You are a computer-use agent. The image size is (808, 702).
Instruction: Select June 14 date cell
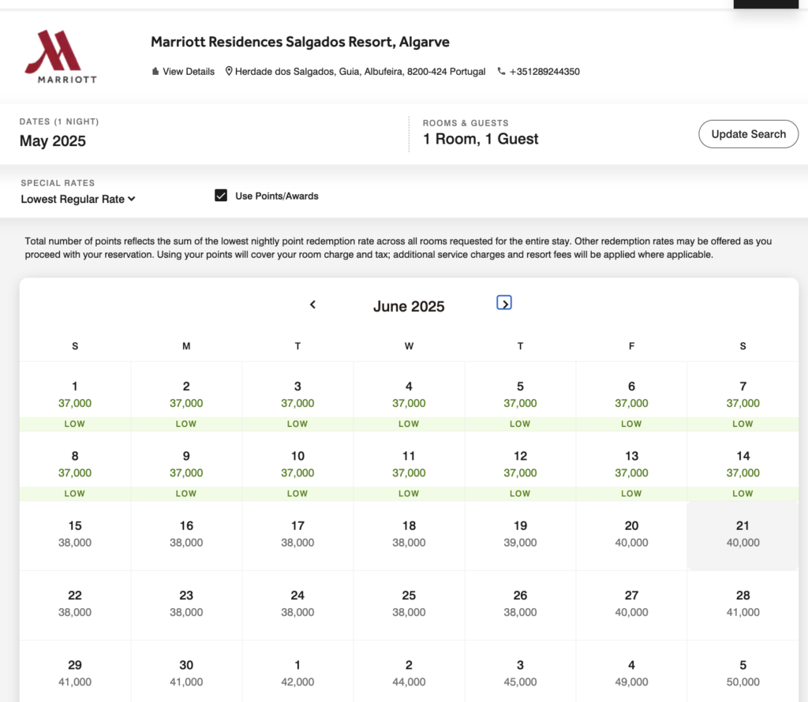[x=743, y=466]
